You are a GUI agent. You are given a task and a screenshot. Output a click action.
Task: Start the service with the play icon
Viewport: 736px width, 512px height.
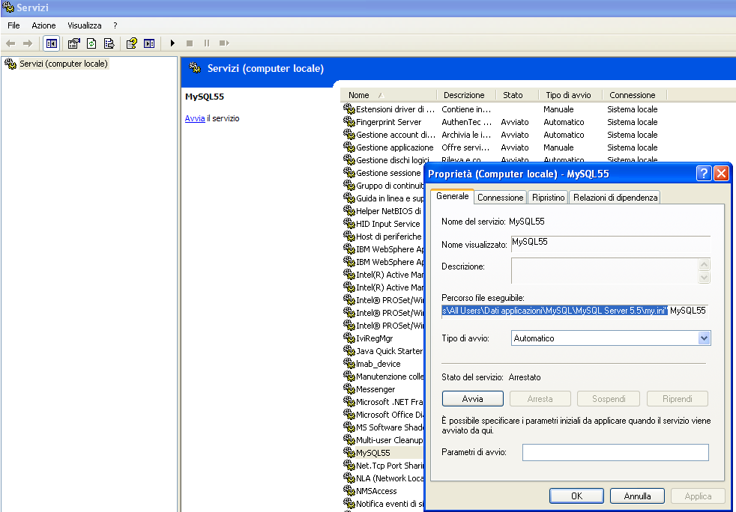[x=172, y=43]
